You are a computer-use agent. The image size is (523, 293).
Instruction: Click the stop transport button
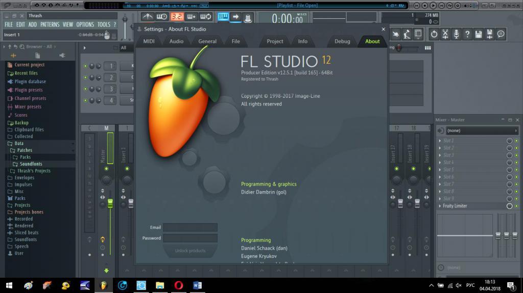[424, 5]
